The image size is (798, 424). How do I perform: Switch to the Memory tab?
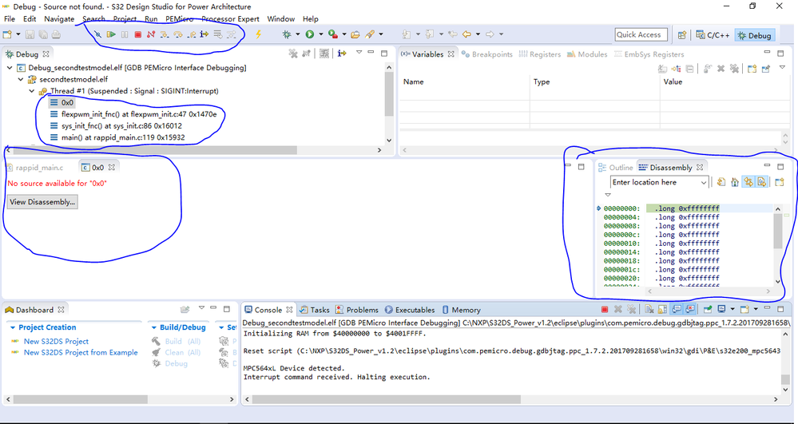tap(461, 310)
